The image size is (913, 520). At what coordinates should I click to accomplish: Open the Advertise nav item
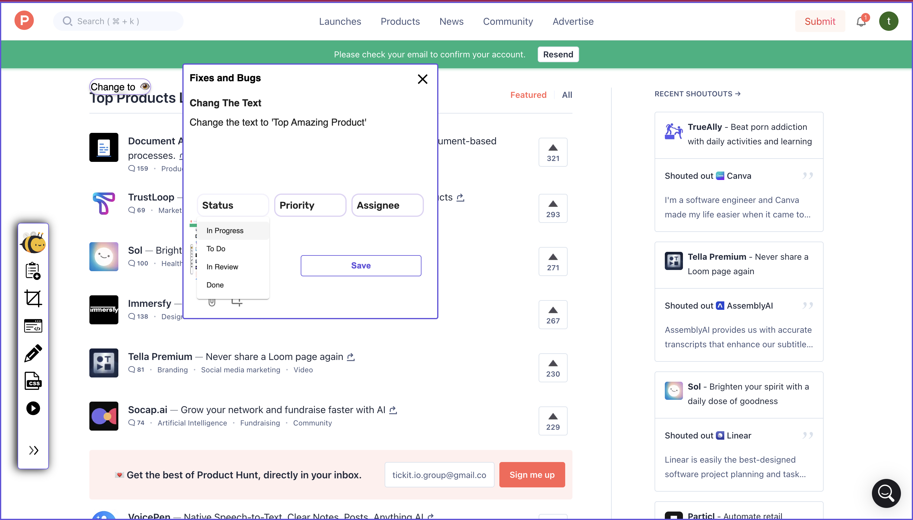(573, 21)
